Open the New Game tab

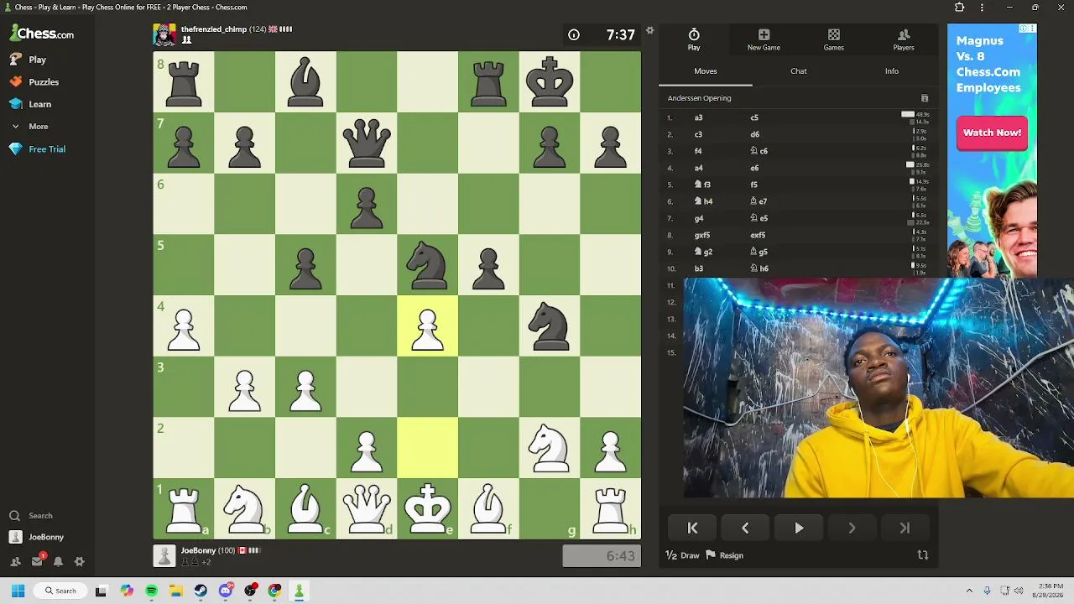764,39
